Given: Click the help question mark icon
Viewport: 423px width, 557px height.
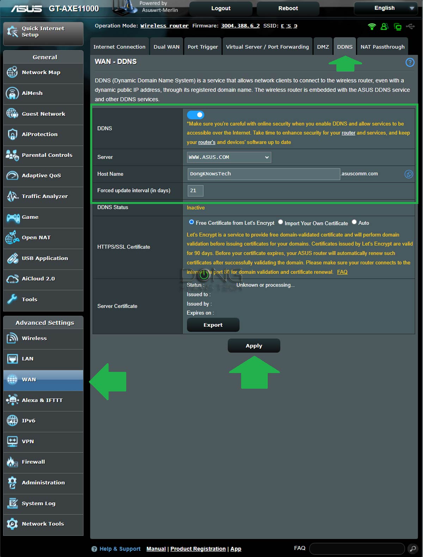Looking at the screenshot, I should tap(410, 63).
